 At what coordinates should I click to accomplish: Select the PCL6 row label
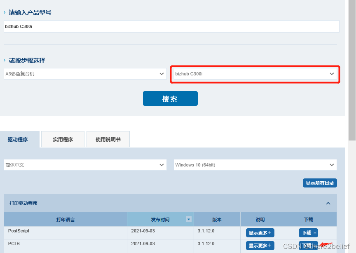(x=14, y=244)
